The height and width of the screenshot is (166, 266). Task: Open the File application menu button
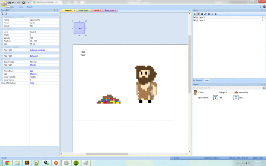[x=4, y=2]
